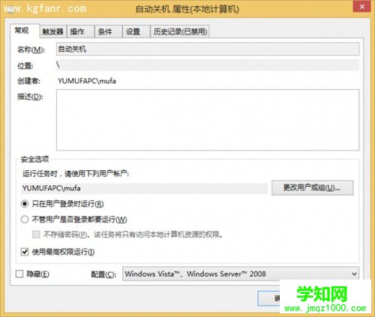Open the 历史记录(已禁用) tab
Screen dimensions: 375x317
180,31
